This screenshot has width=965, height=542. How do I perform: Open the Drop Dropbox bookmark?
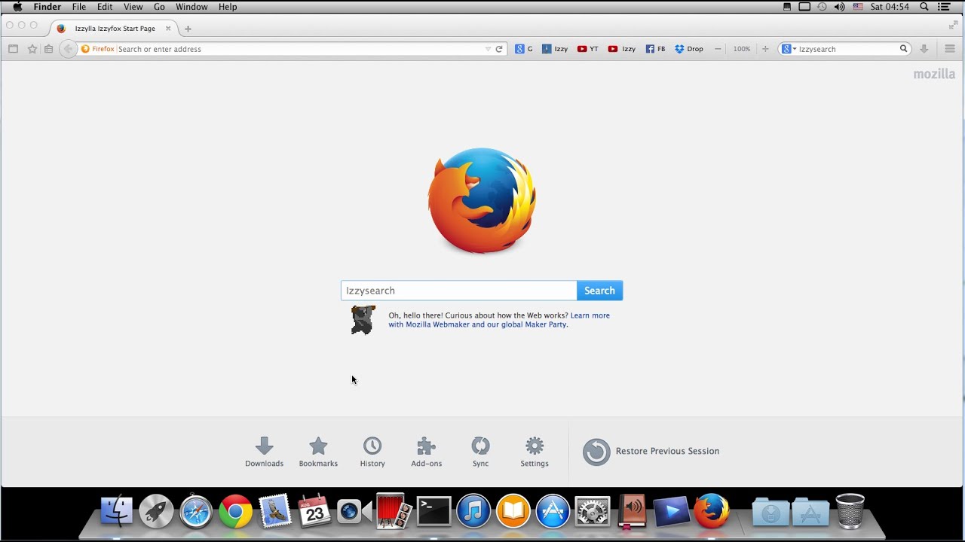[x=689, y=49]
